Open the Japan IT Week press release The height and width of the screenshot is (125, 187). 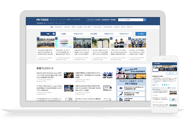tap(49, 88)
